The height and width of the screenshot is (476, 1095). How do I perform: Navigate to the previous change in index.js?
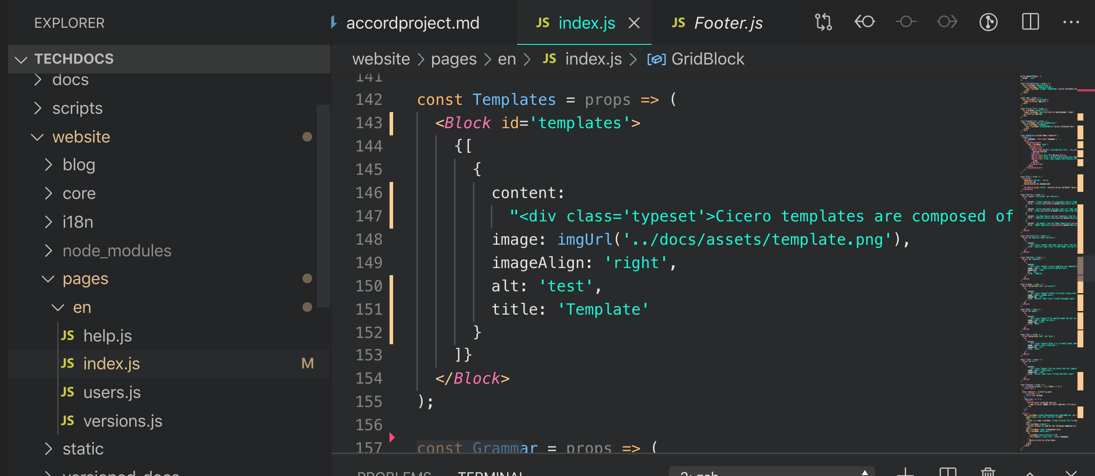(864, 22)
